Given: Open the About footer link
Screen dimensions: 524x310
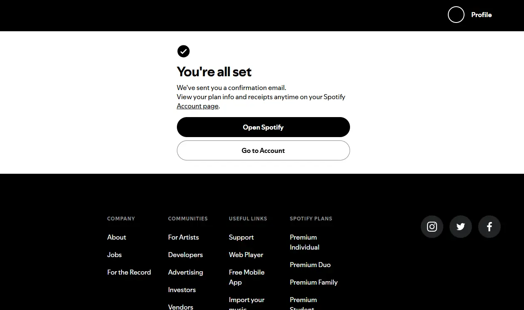Looking at the screenshot, I should click(117, 237).
